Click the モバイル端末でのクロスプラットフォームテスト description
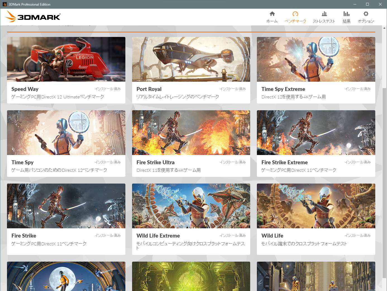 304,244
